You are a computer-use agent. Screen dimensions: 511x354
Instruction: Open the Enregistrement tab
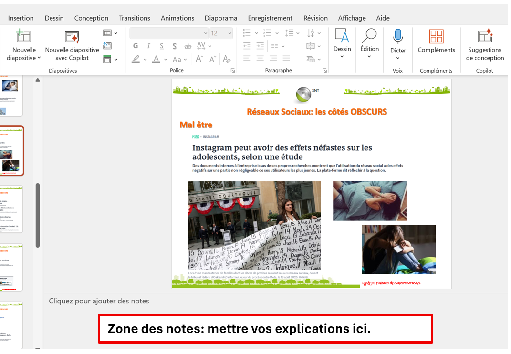pyautogui.click(x=270, y=18)
